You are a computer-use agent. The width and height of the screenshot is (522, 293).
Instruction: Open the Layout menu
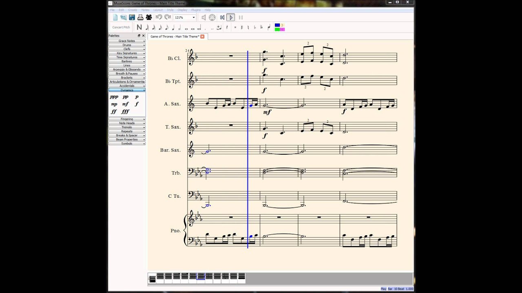point(158,10)
